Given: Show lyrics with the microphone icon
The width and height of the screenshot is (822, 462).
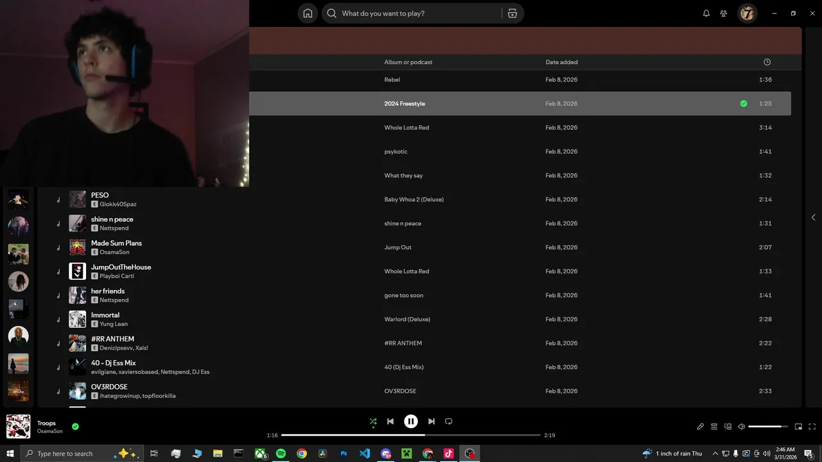Looking at the screenshot, I should (x=700, y=427).
